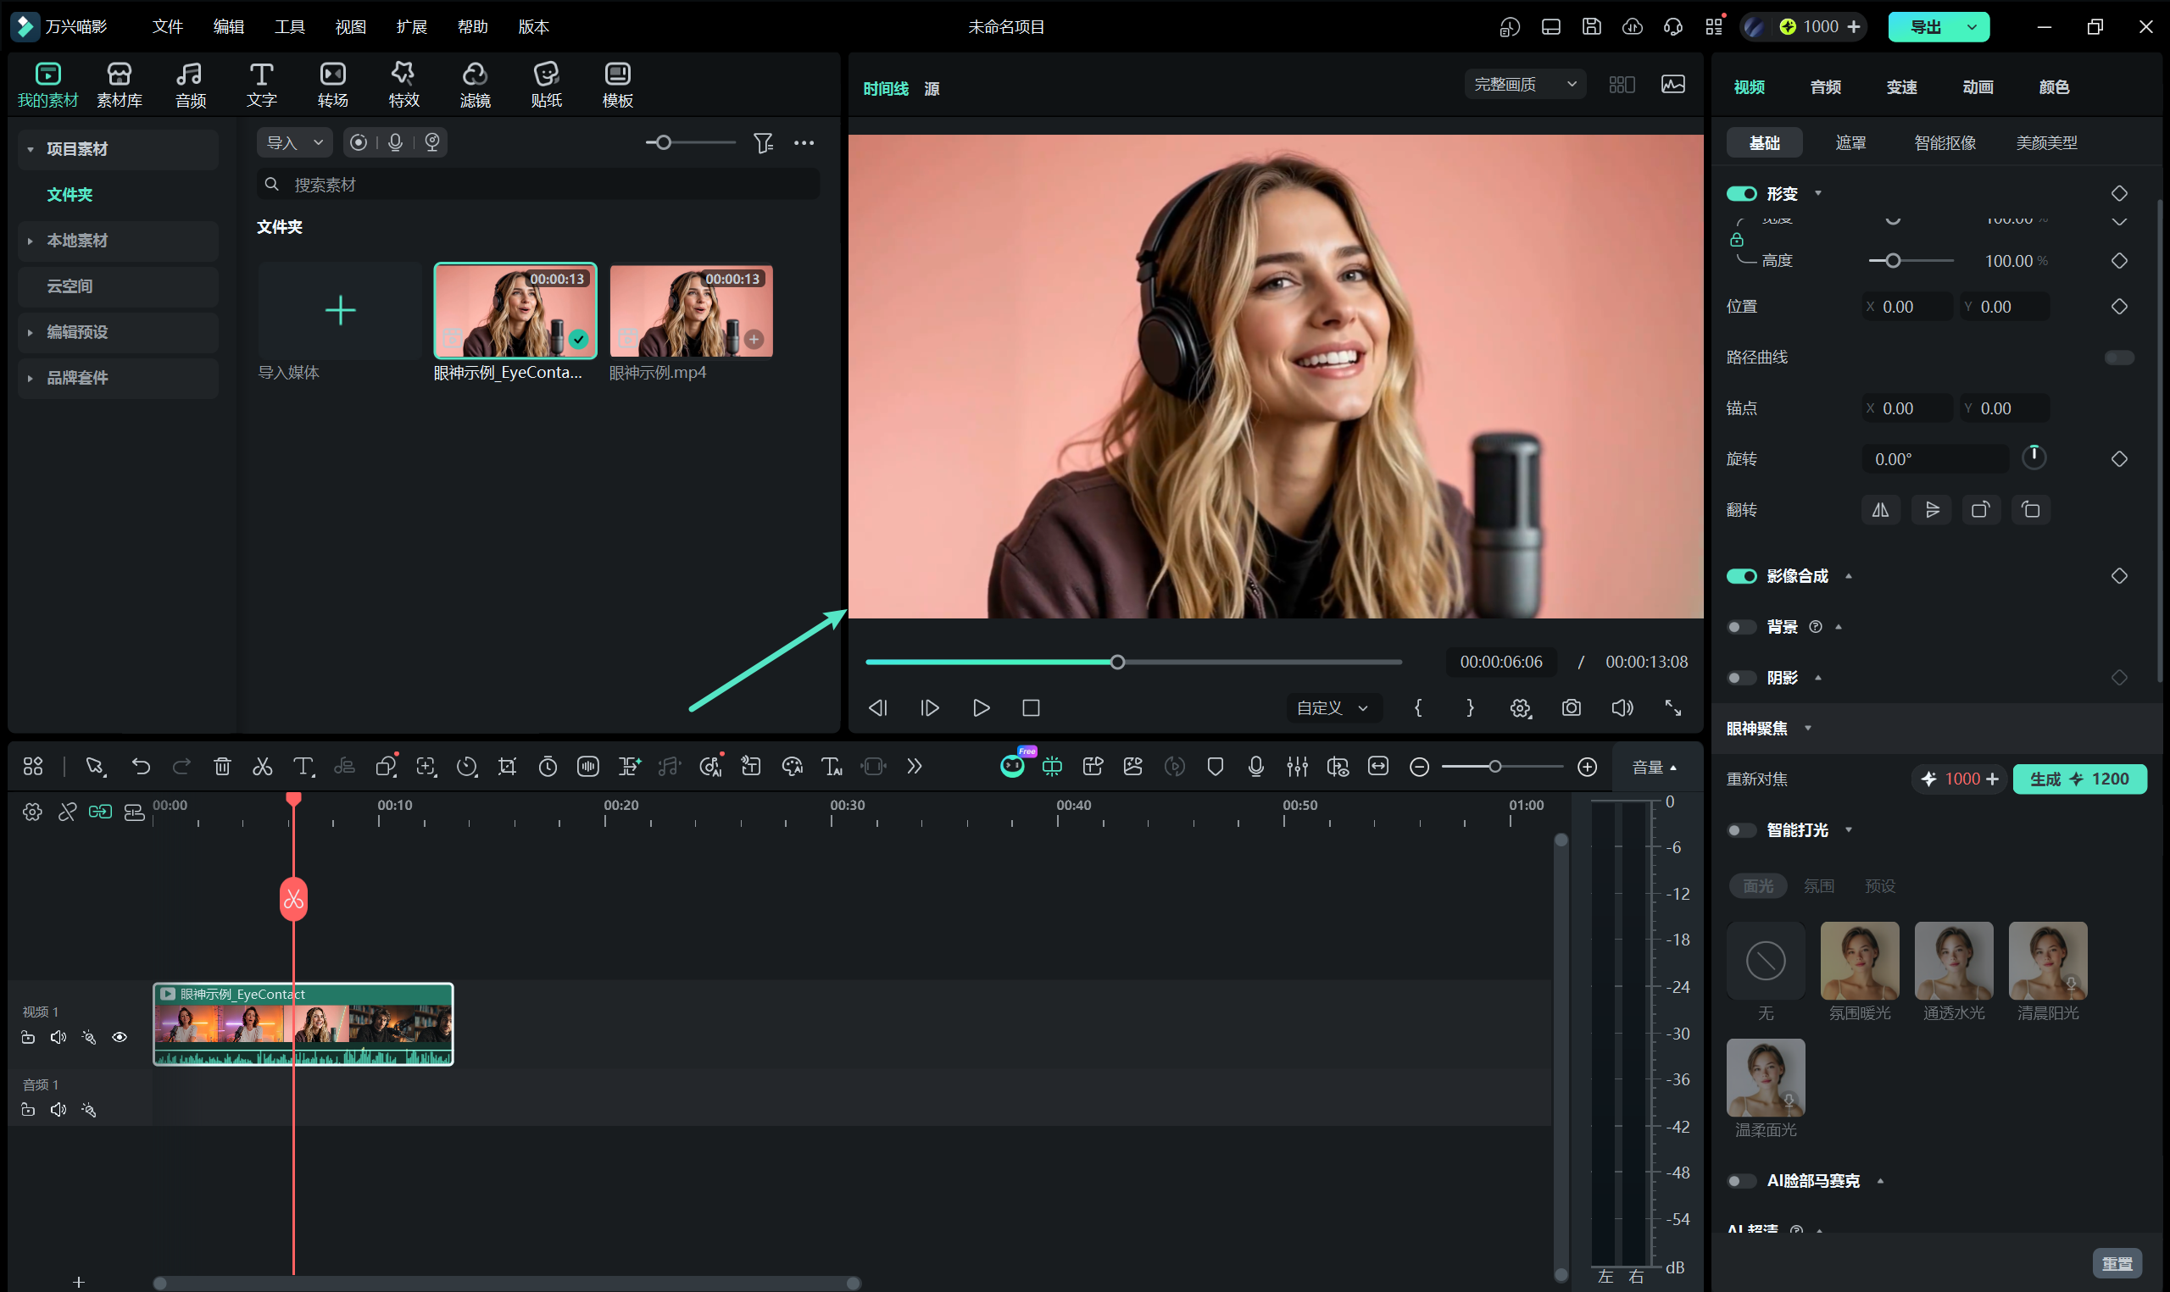Click the crop tool in timeline toolbar

click(507, 766)
